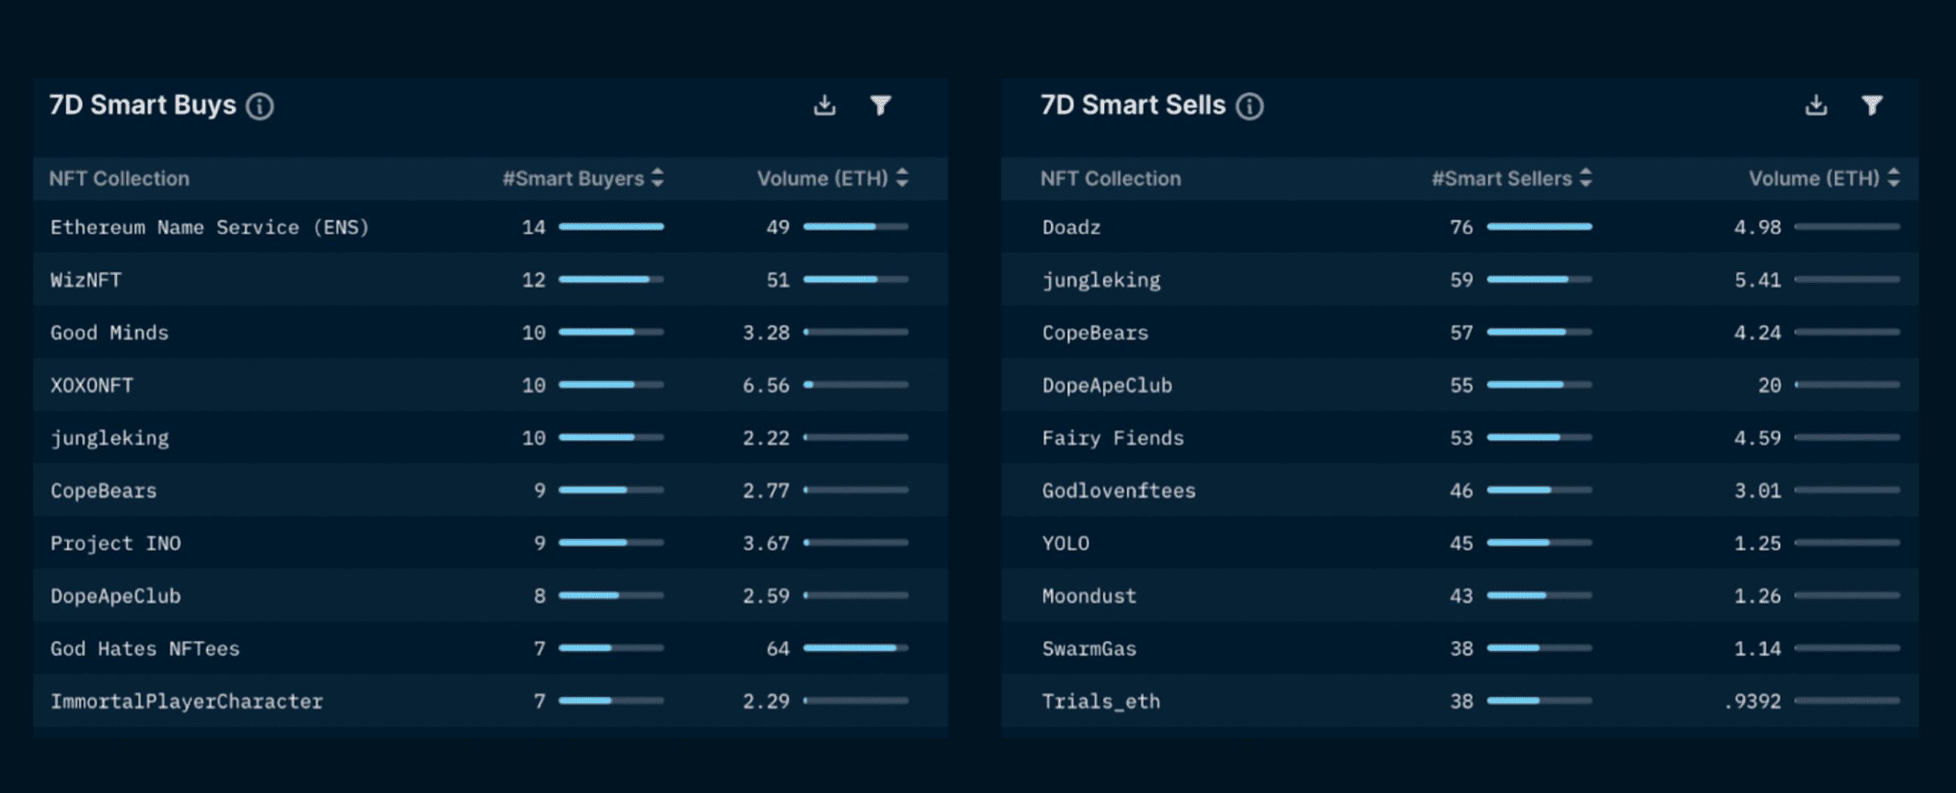Open filter for 7D Smart Buys

880,105
